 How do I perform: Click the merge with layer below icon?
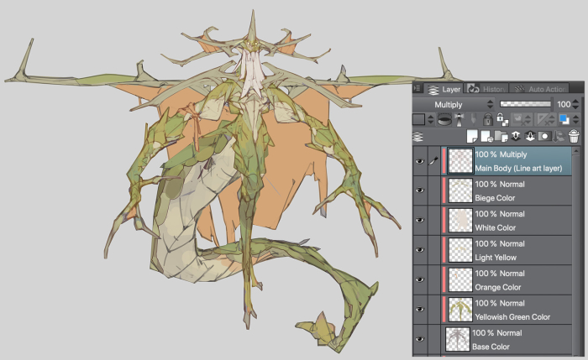pos(528,135)
